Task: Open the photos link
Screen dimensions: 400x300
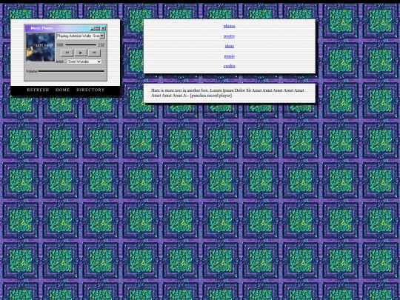Action: (230, 26)
